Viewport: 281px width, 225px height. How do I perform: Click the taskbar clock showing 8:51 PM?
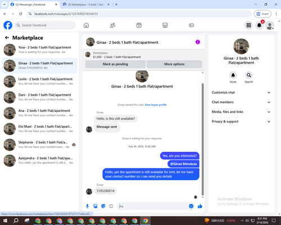pyautogui.click(x=262, y=220)
